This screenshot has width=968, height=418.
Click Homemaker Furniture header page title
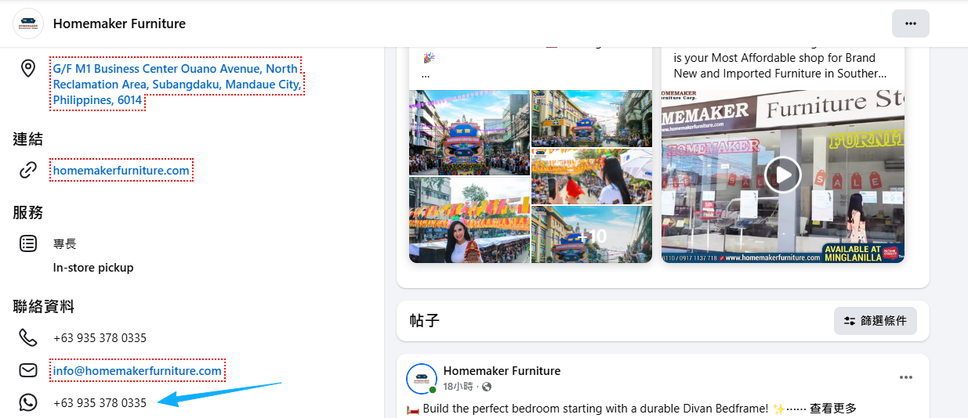tap(119, 23)
